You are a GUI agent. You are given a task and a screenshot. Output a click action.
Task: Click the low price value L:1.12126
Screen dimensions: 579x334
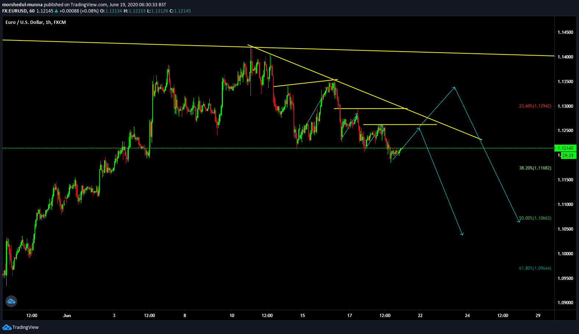[x=157, y=11]
